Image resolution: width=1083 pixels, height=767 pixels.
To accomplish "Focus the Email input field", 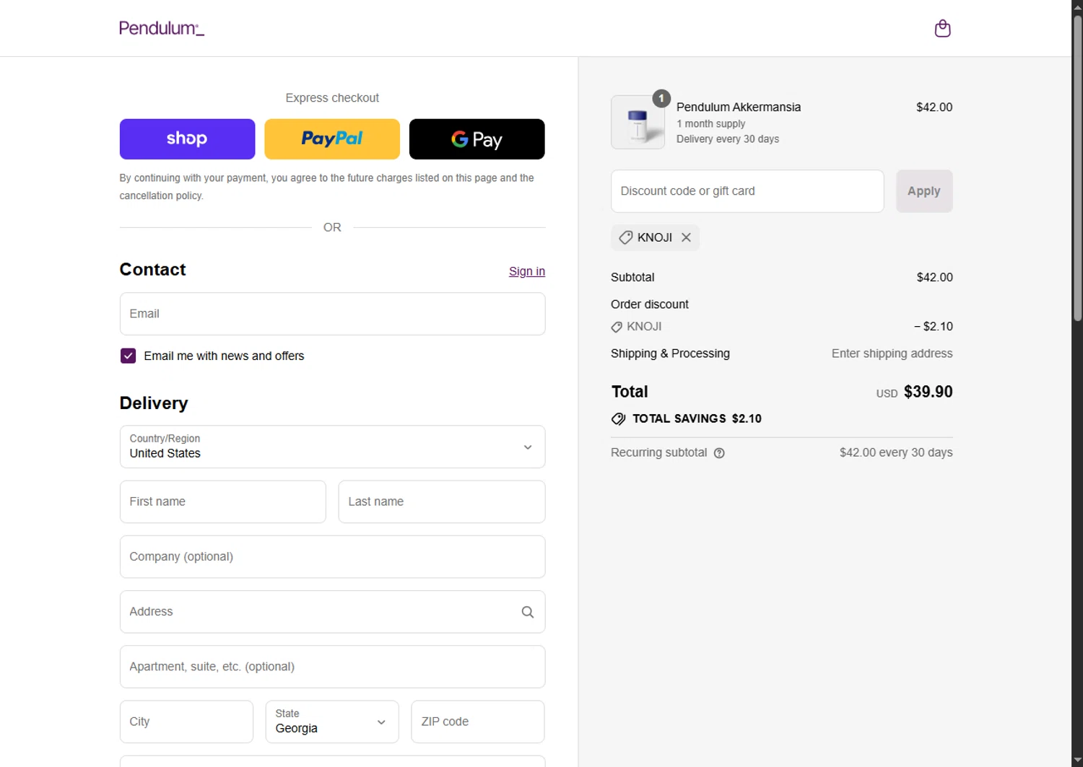I will point(332,314).
